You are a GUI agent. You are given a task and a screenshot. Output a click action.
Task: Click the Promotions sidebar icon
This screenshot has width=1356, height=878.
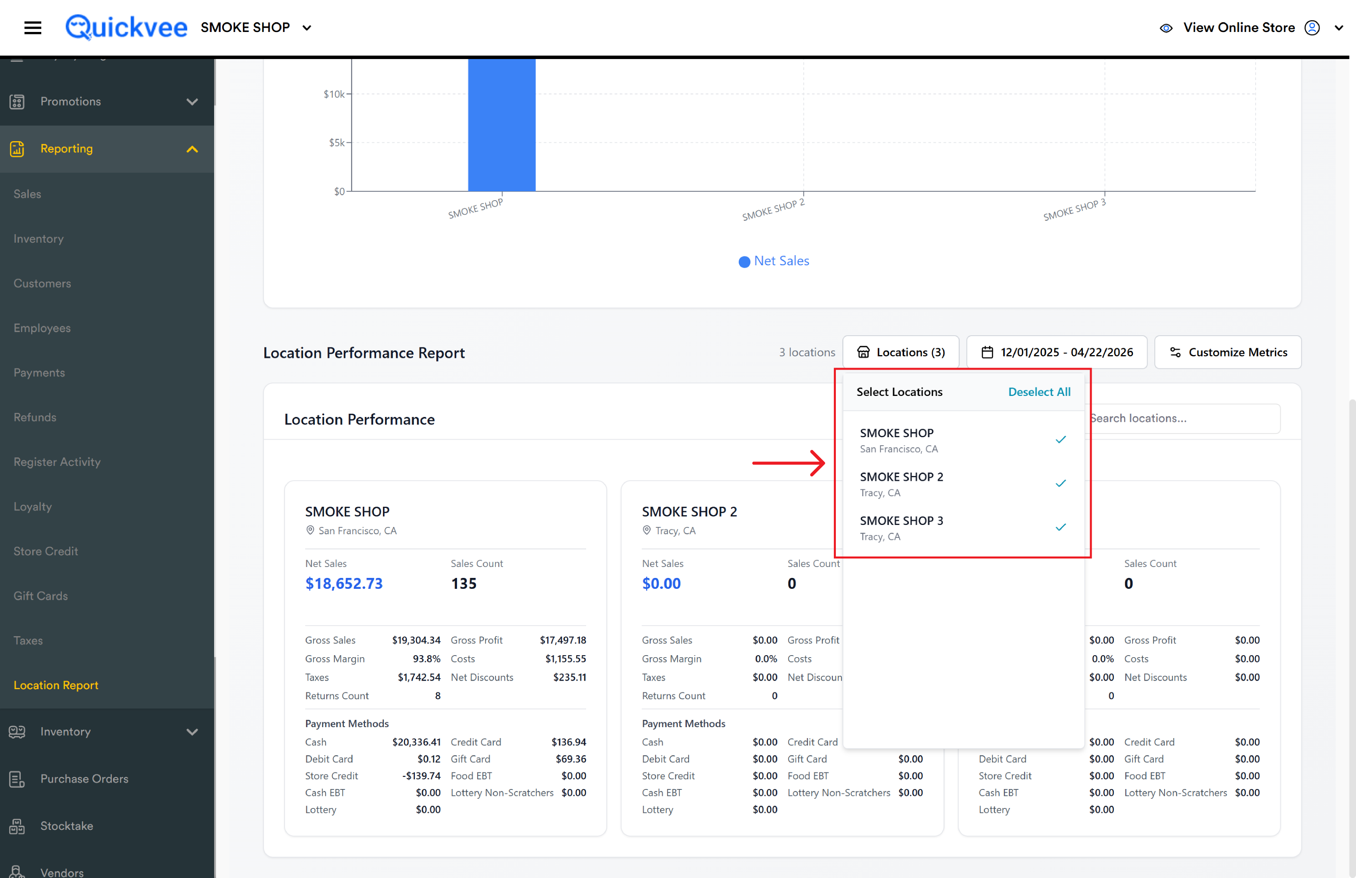[x=17, y=102]
